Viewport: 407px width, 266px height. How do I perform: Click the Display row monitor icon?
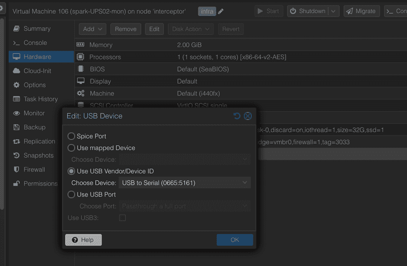point(80,81)
